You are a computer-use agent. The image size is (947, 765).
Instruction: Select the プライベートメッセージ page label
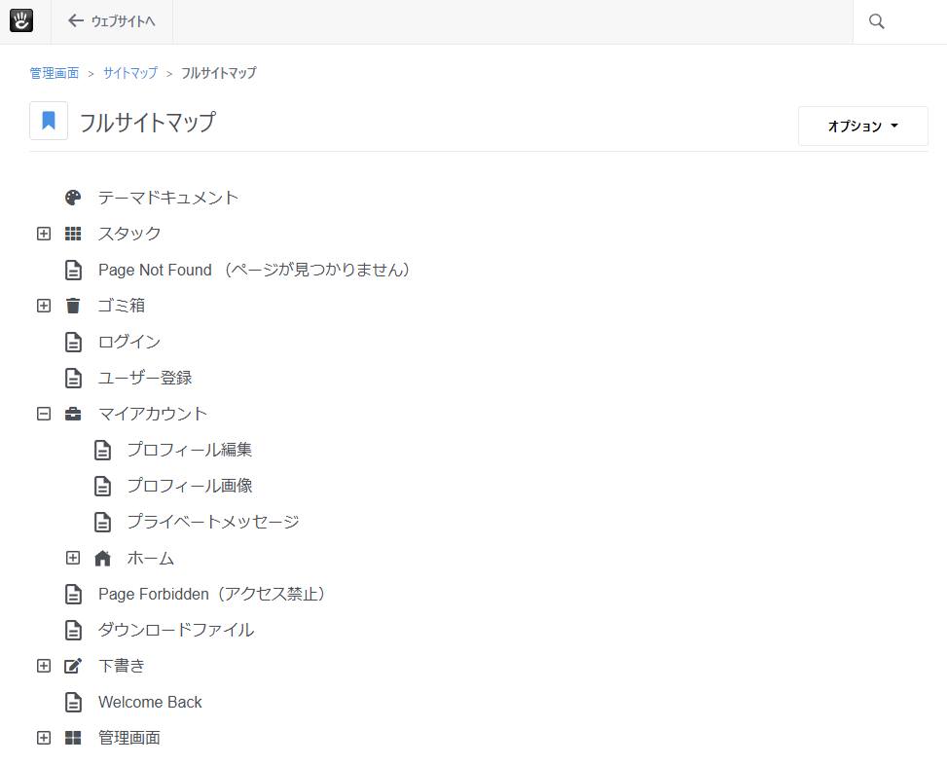pos(213,522)
